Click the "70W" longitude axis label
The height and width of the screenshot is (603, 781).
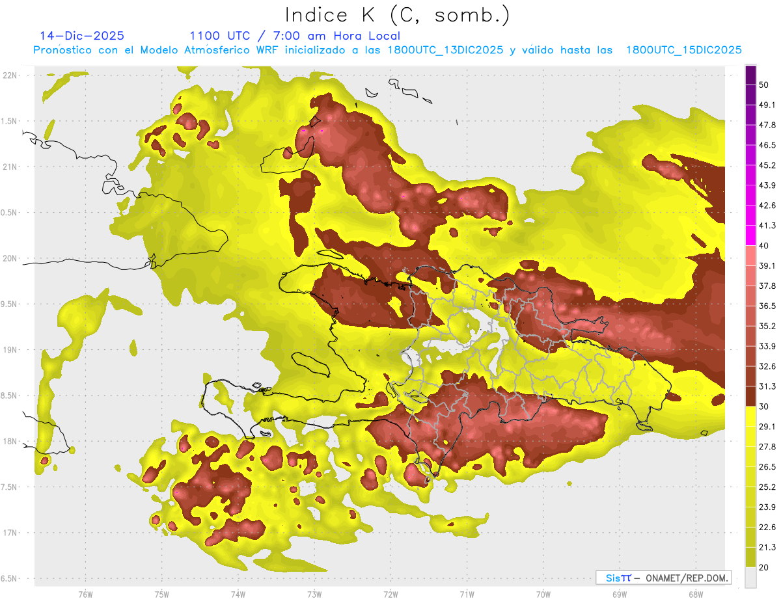pyautogui.click(x=543, y=595)
